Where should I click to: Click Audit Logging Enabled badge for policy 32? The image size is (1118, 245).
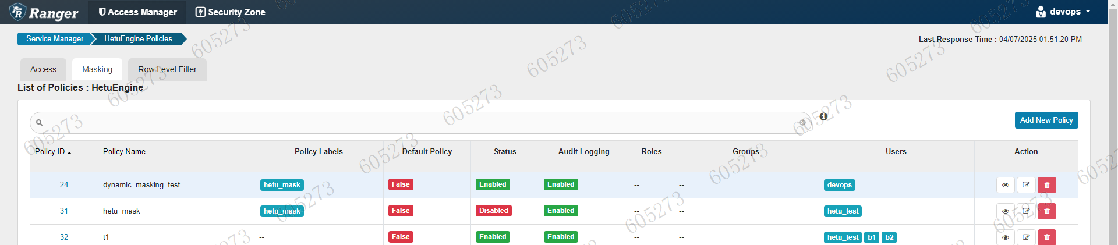click(561, 237)
